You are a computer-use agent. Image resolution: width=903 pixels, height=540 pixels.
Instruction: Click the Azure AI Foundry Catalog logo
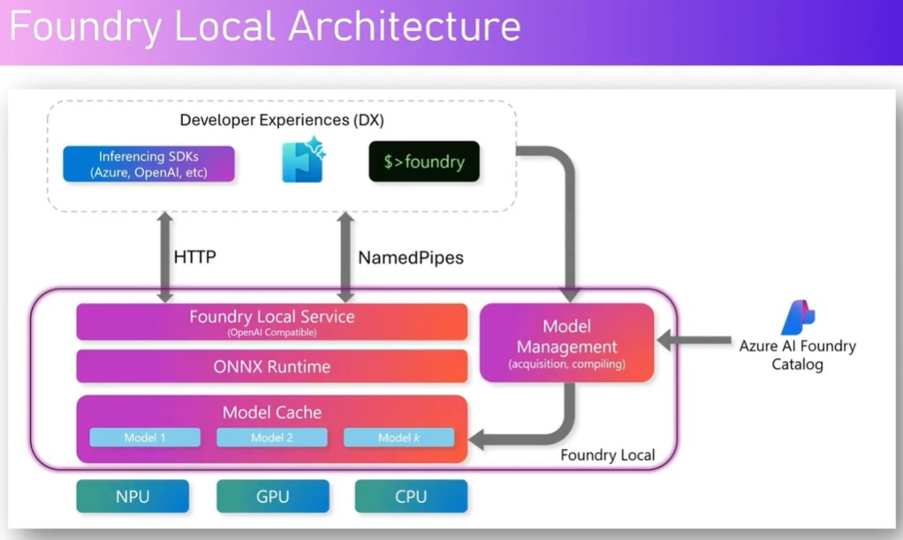point(798,317)
